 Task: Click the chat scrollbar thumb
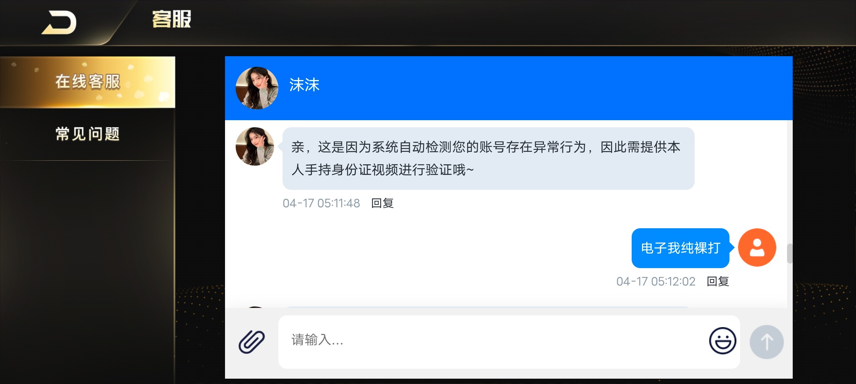click(790, 254)
